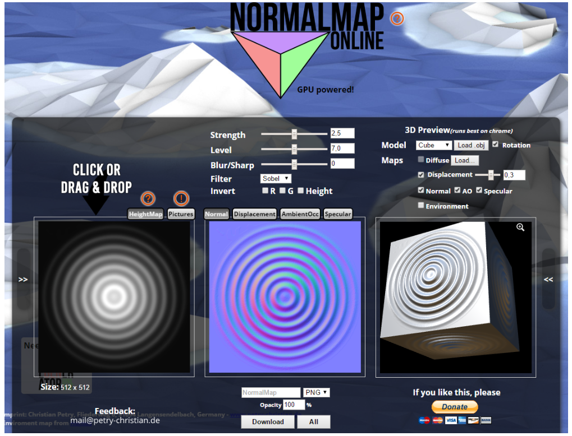The width and height of the screenshot is (572, 436).
Task: Uncheck the AO map checkbox
Action: (457, 190)
